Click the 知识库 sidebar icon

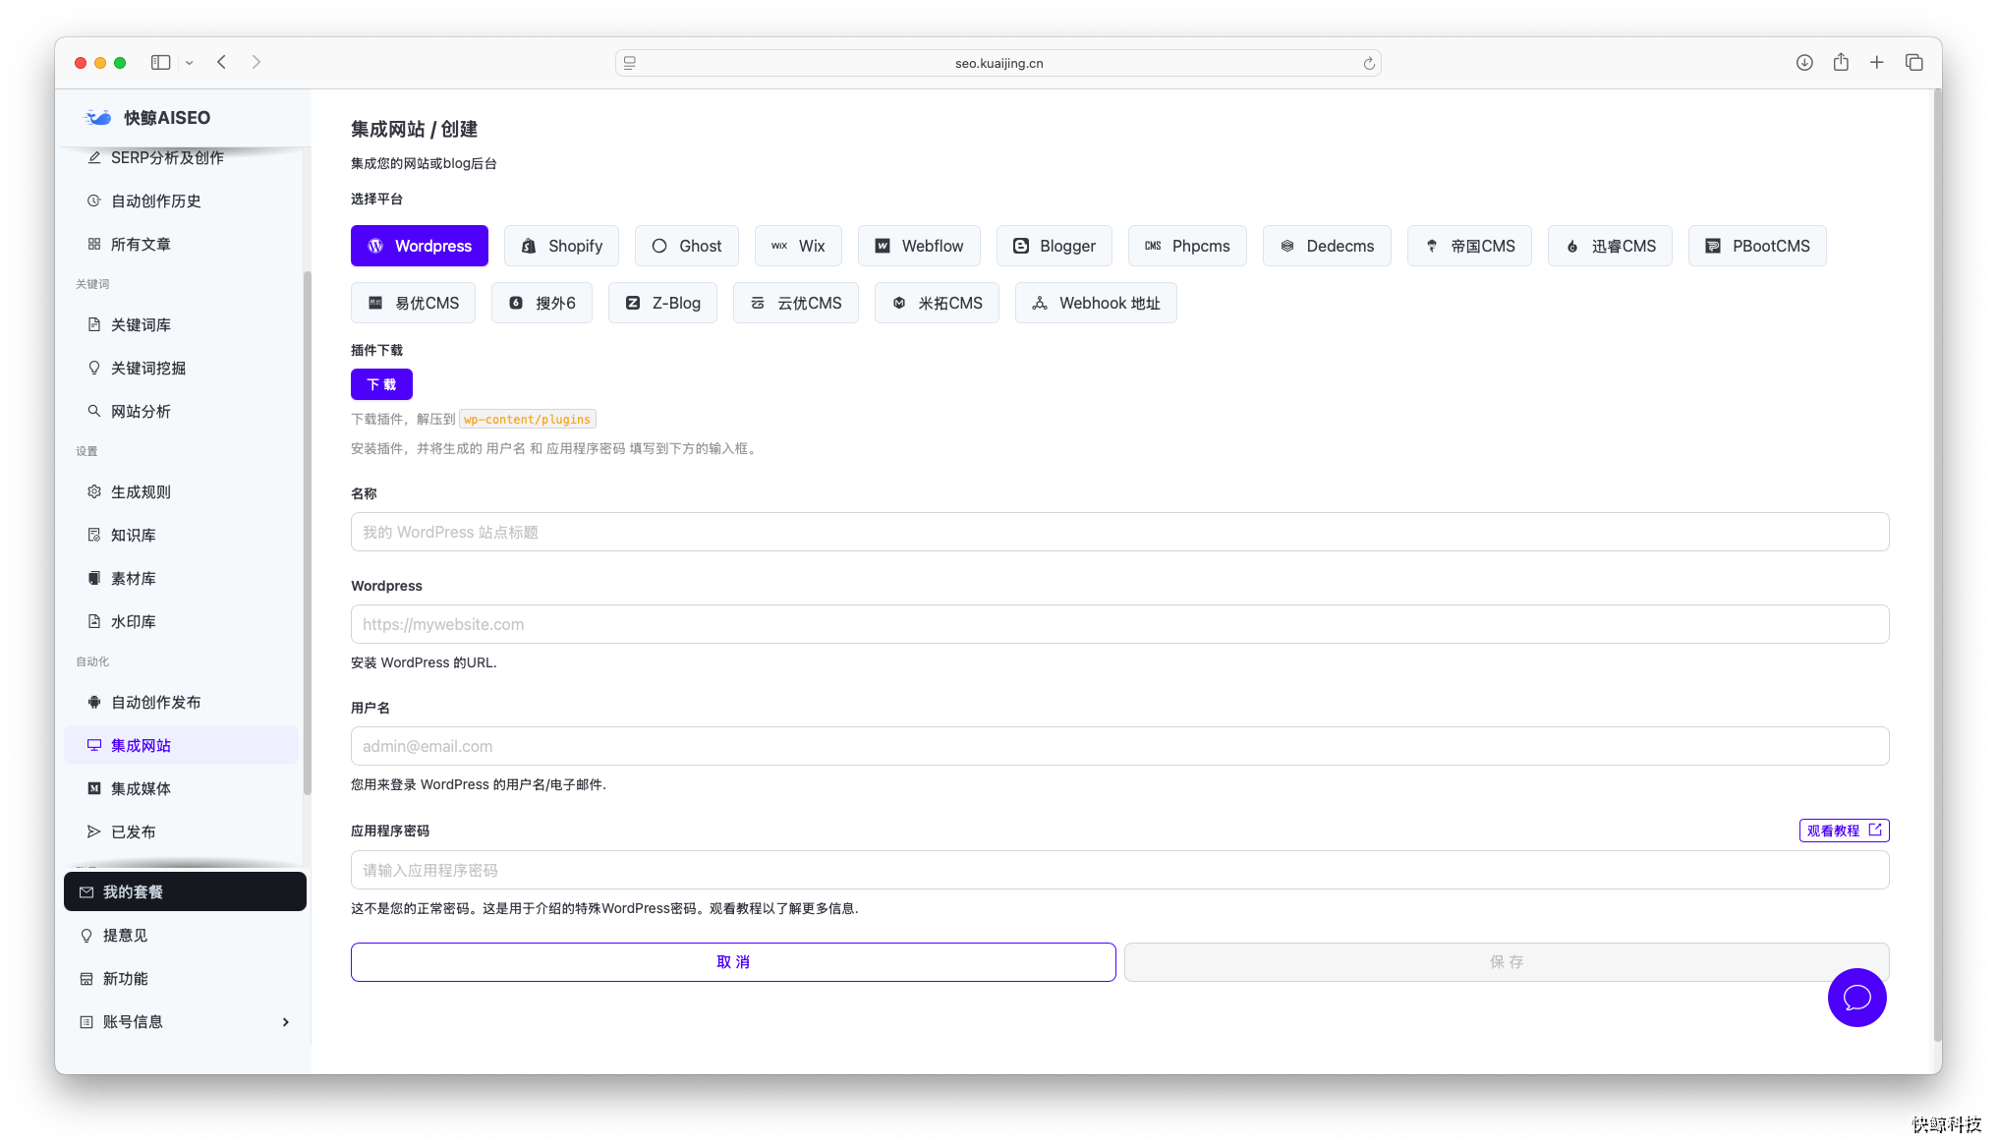94,535
